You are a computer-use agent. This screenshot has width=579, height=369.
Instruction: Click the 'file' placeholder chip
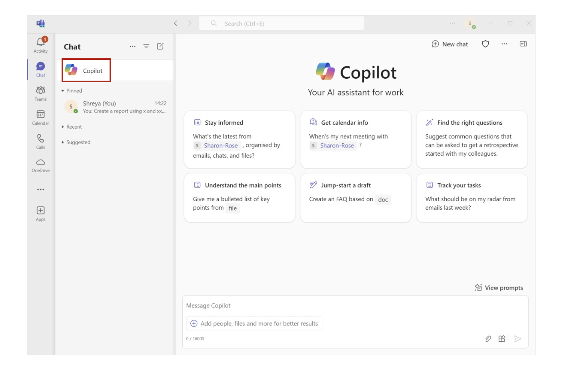click(233, 208)
